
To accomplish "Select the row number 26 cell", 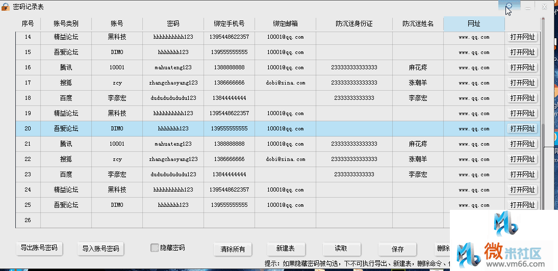I will [28, 220].
